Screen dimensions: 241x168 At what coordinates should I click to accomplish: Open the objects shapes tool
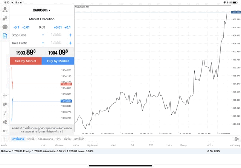pos(5,122)
